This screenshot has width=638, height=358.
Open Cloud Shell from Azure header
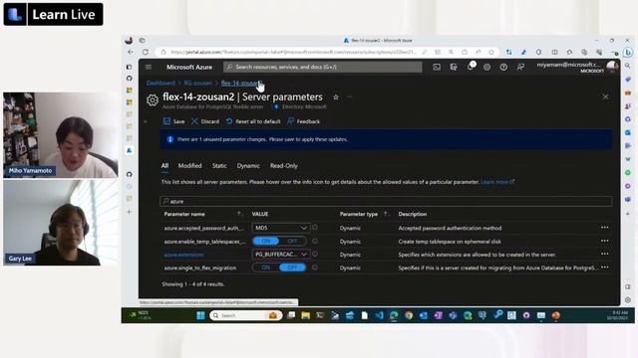pyautogui.click(x=437, y=67)
